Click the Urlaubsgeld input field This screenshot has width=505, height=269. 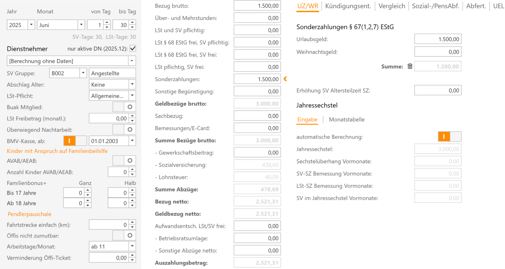[x=437, y=39]
